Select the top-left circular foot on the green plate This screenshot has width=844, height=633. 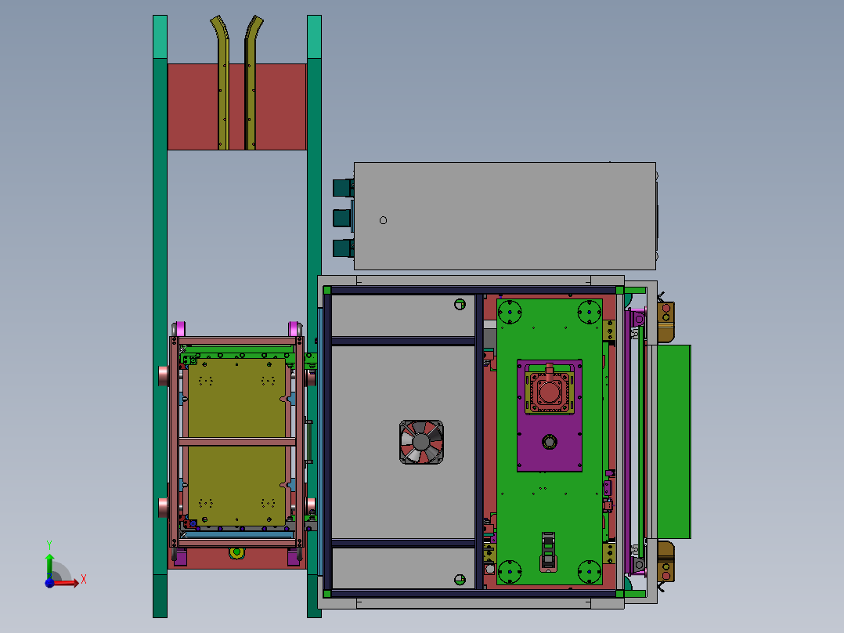(510, 312)
